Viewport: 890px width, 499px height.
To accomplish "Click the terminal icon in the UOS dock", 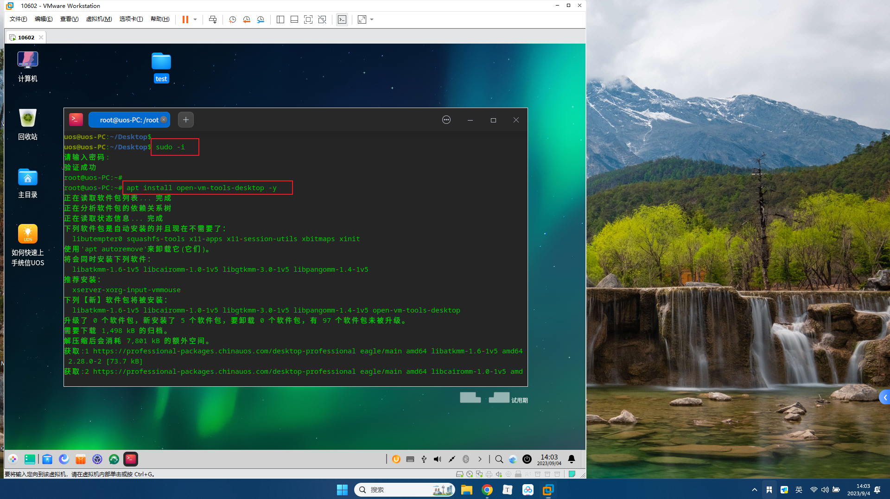I will [131, 459].
